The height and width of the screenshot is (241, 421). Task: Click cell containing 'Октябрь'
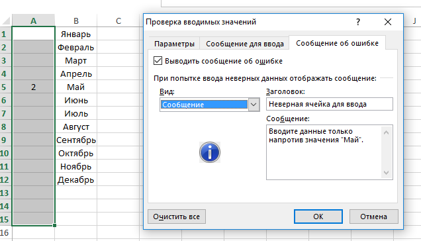pos(76,153)
